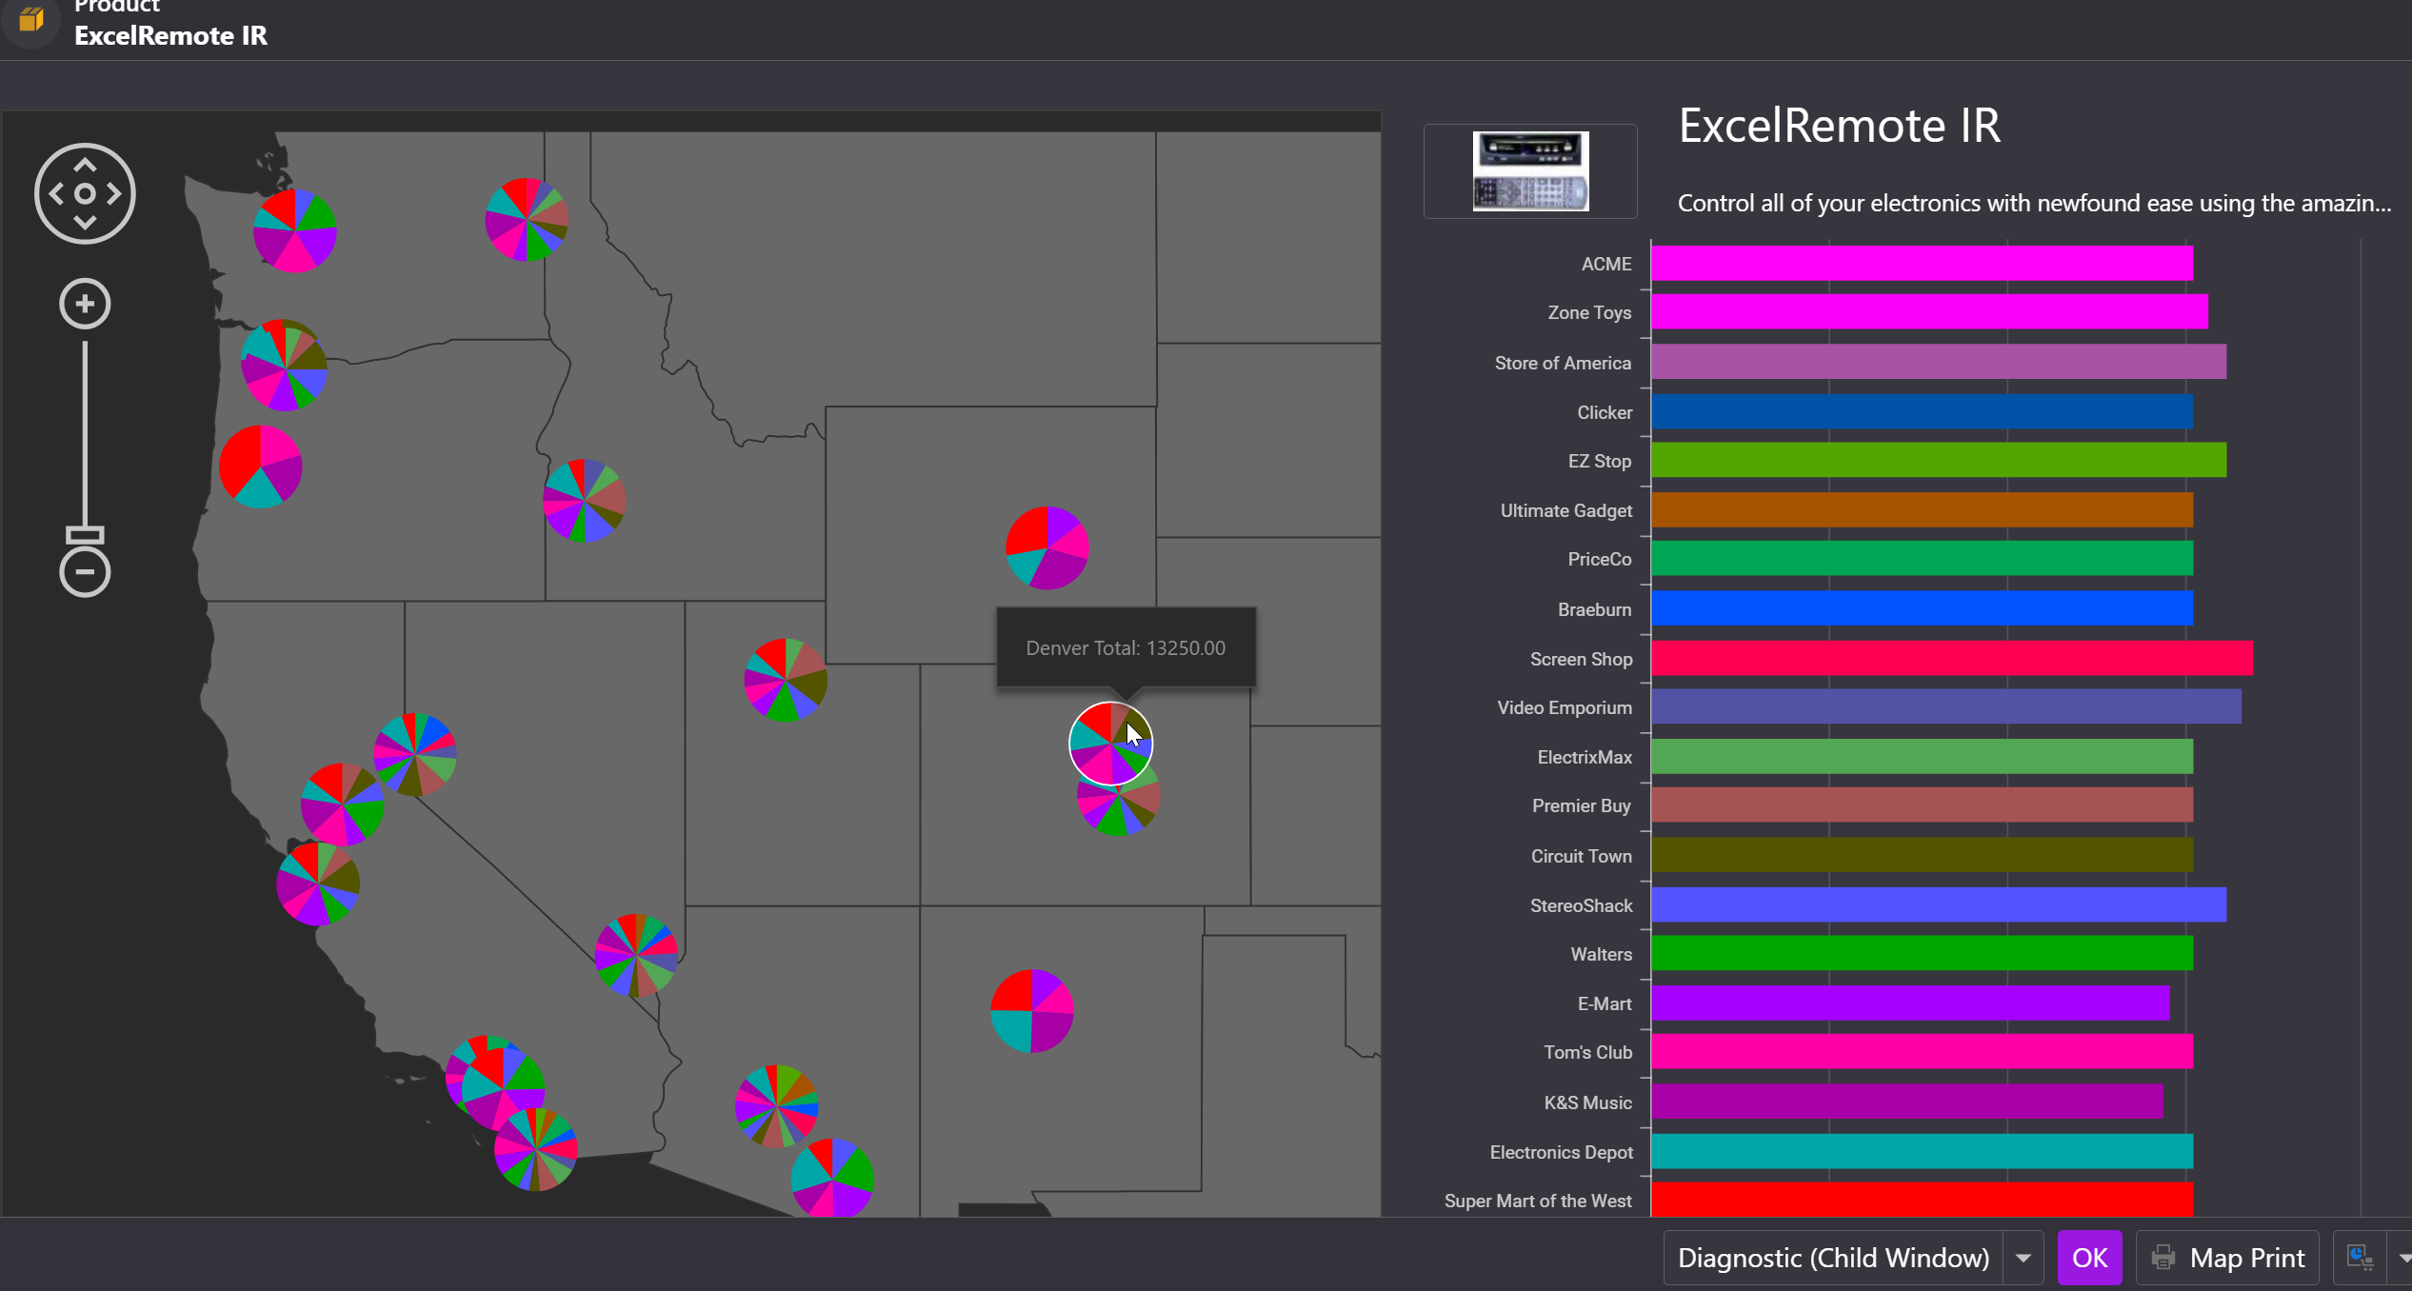Click the Seattle-area pie marker in Washington
Viewport: 2412px width, 1291px height.
[x=294, y=231]
